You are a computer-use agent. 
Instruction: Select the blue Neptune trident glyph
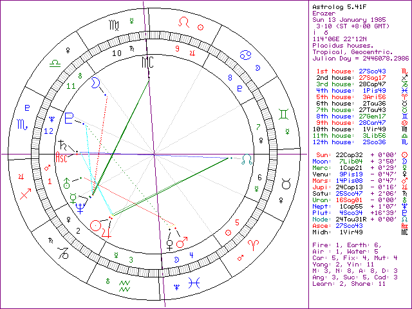coord(80,207)
